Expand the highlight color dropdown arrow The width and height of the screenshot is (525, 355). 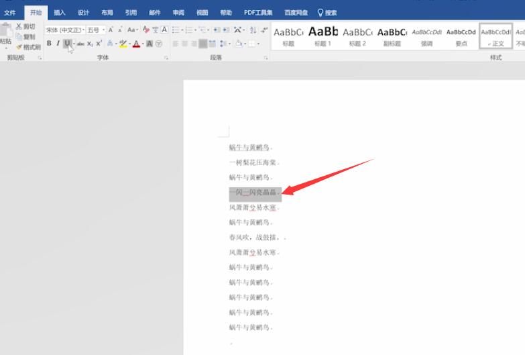[x=129, y=44]
